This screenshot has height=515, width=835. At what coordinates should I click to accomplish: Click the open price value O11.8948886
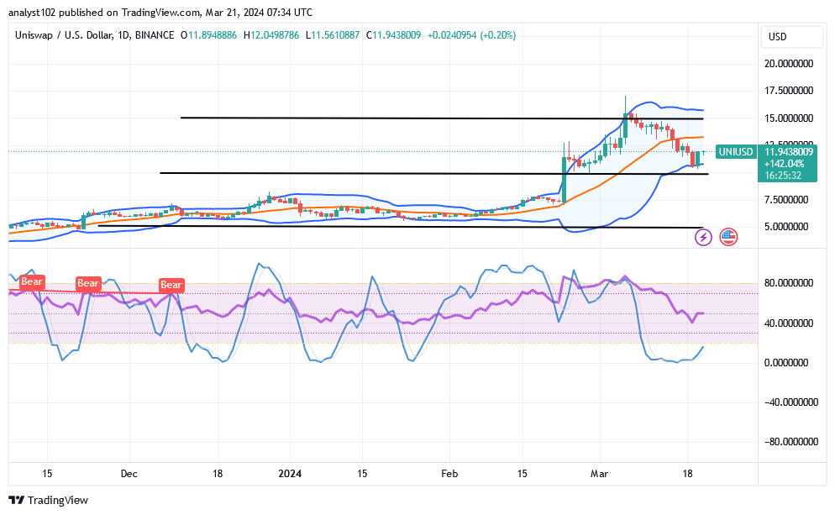point(208,35)
